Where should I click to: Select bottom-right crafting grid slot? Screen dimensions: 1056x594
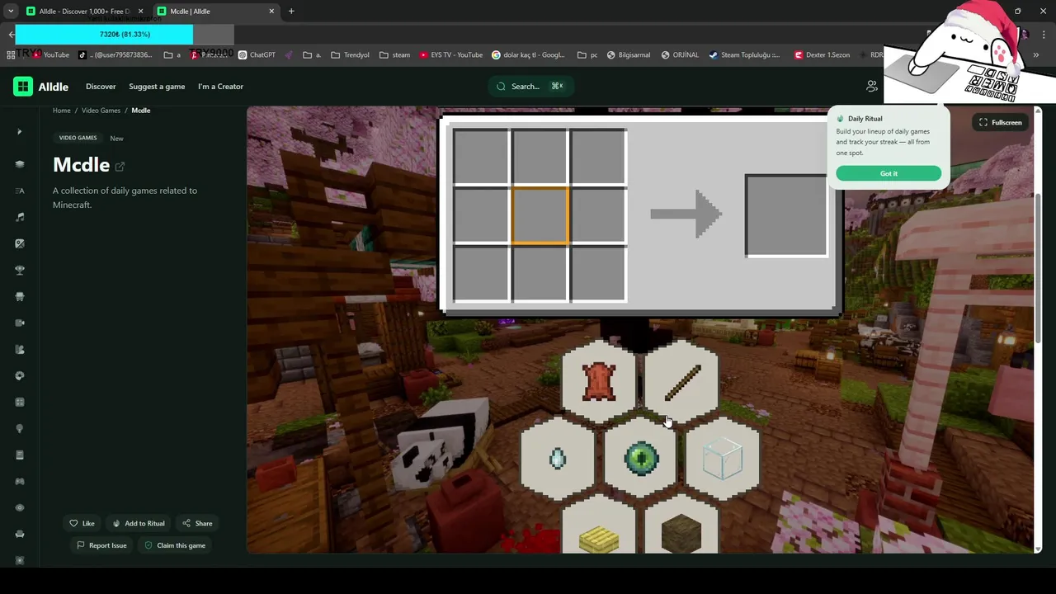click(599, 274)
